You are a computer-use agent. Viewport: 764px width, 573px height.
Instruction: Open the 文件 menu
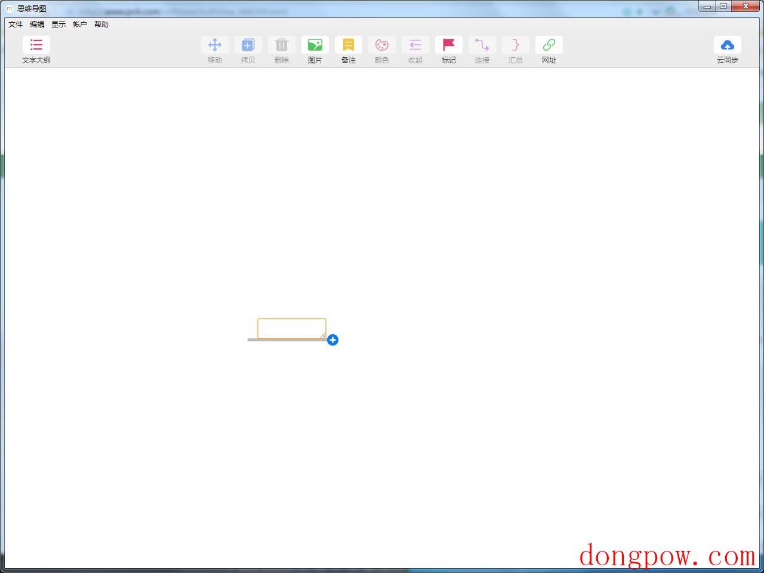coord(16,24)
